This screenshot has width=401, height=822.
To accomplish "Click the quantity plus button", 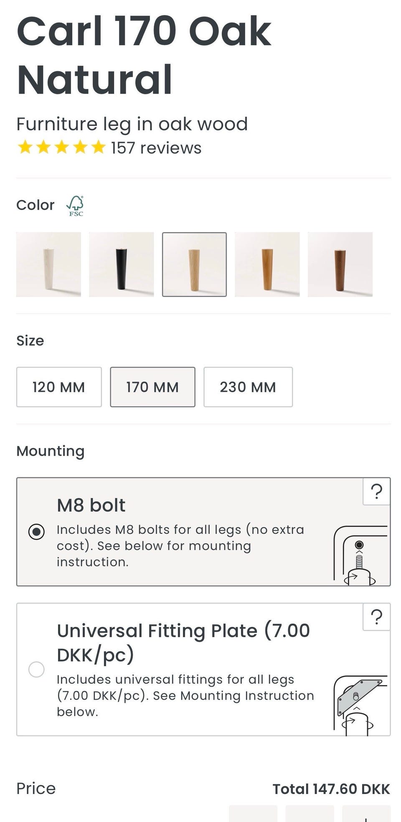I will coord(366,814).
